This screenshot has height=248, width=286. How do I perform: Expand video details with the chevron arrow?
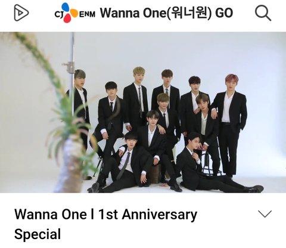(x=265, y=214)
